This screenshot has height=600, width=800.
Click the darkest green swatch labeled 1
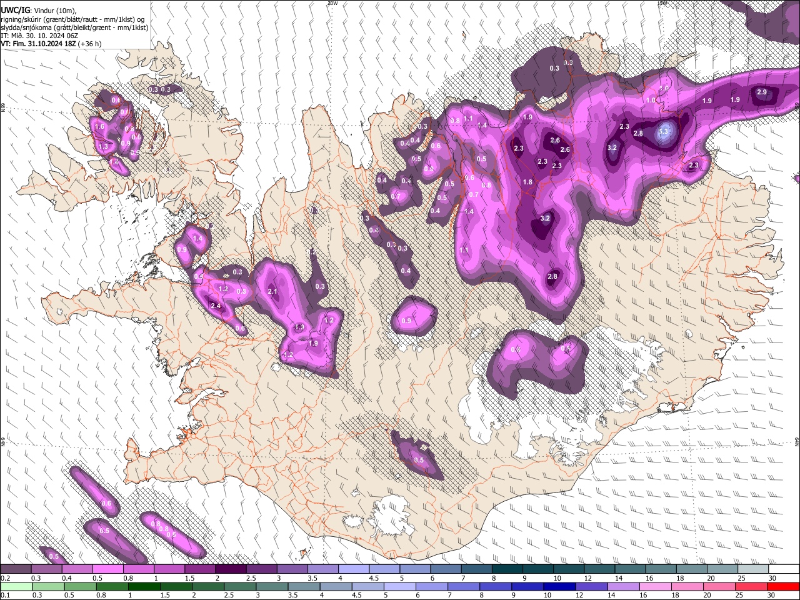coord(144,586)
